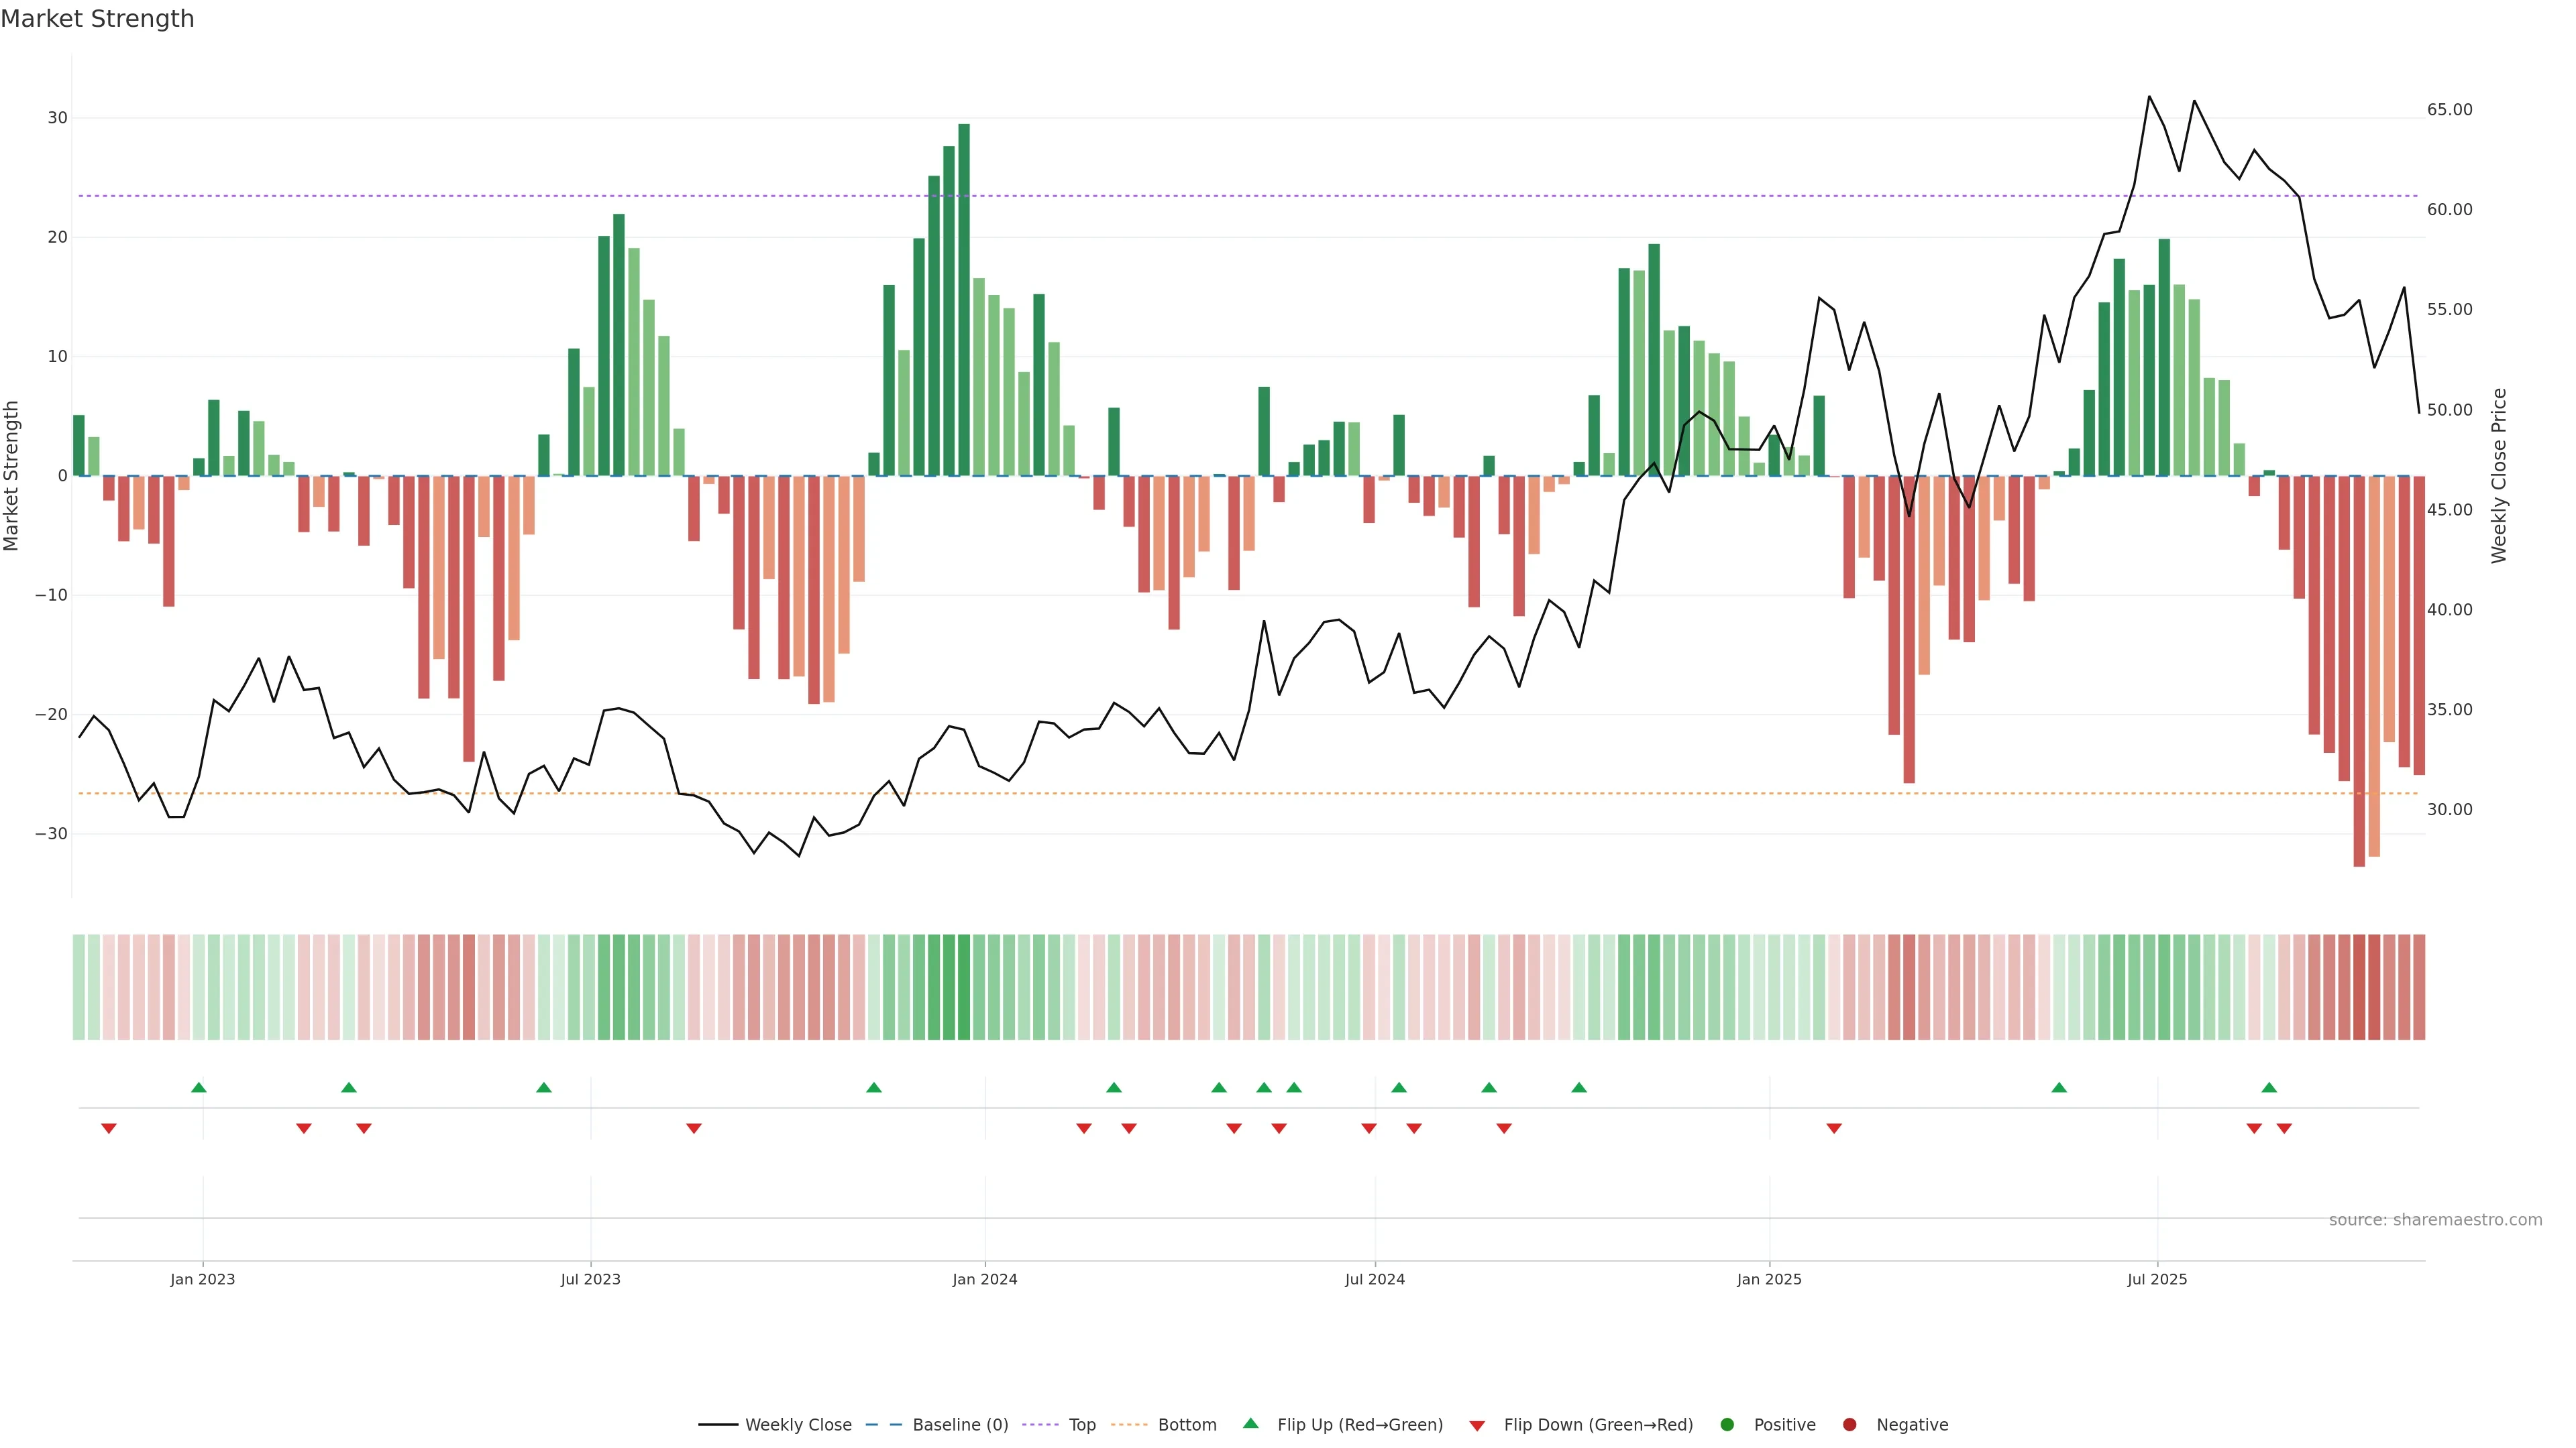This screenshot has height=1448, width=2576.
Task: Click the rightmost red Flip Down triangle marker
Action: [x=2284, y=1128]
